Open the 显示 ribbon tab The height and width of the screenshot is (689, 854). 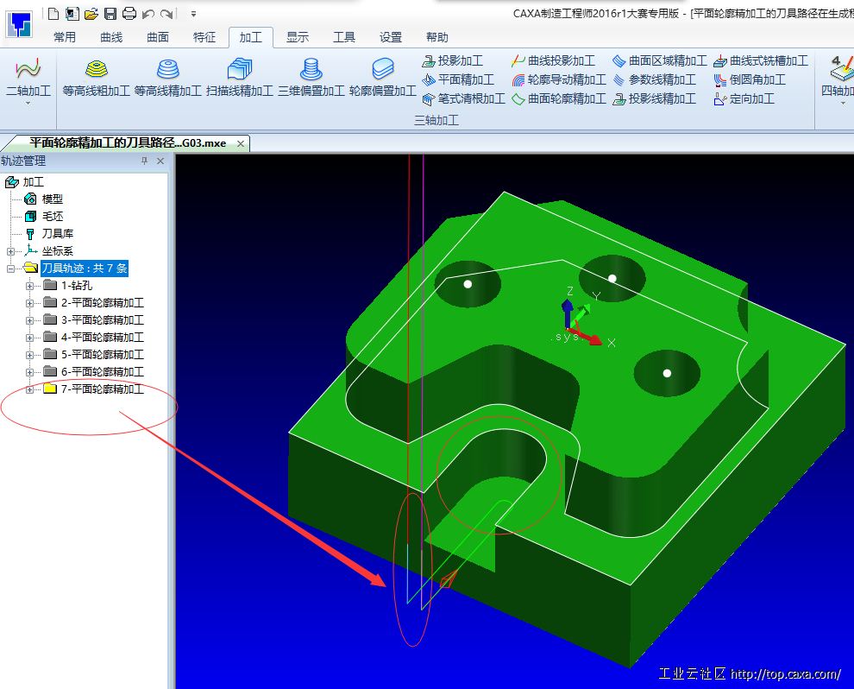click(298, 37)
